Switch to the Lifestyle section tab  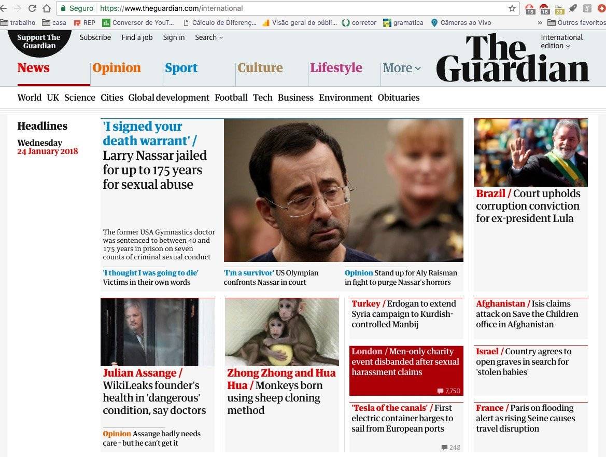click(336, 68)
